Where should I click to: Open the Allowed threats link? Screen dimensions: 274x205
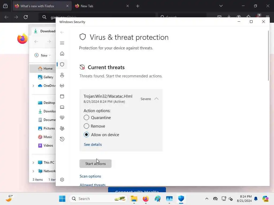point(93,185)
